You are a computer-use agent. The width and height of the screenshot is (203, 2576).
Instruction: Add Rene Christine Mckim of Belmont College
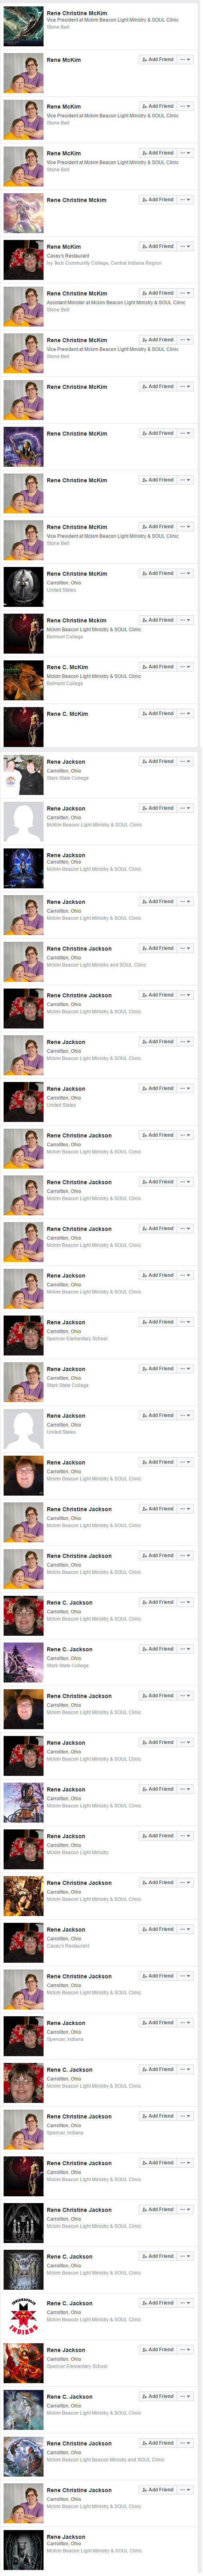point(157,620)
